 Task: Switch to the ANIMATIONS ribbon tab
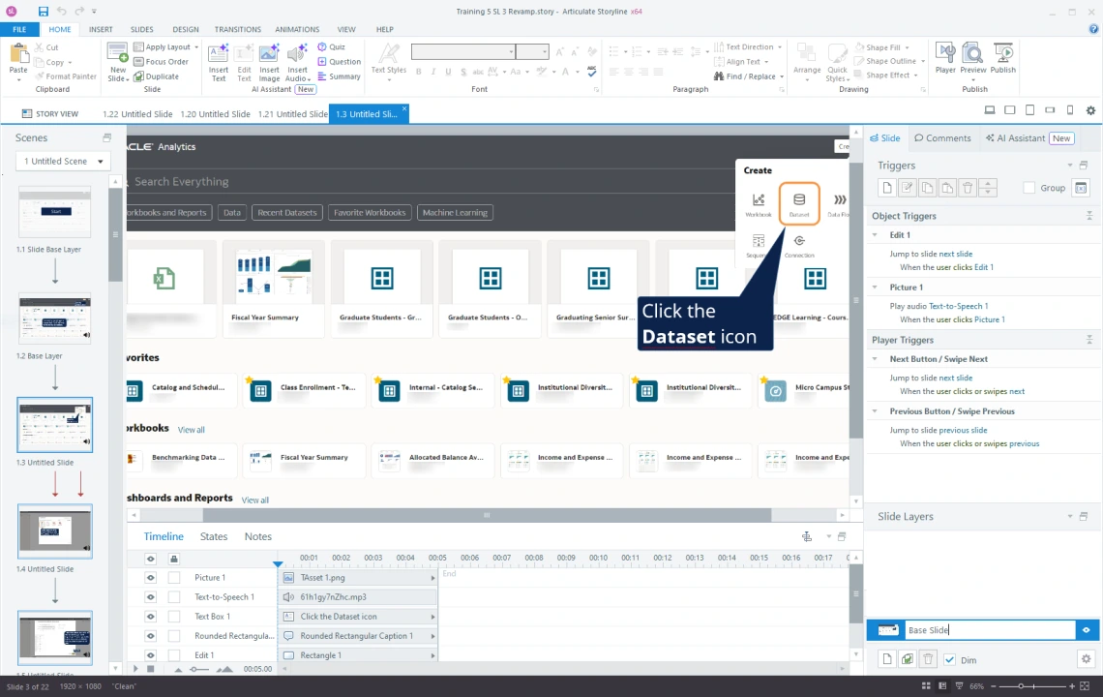click(x=297, y=30)
